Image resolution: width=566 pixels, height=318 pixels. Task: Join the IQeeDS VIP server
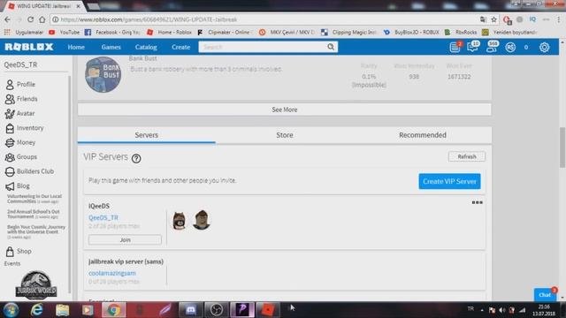point(125,239)
